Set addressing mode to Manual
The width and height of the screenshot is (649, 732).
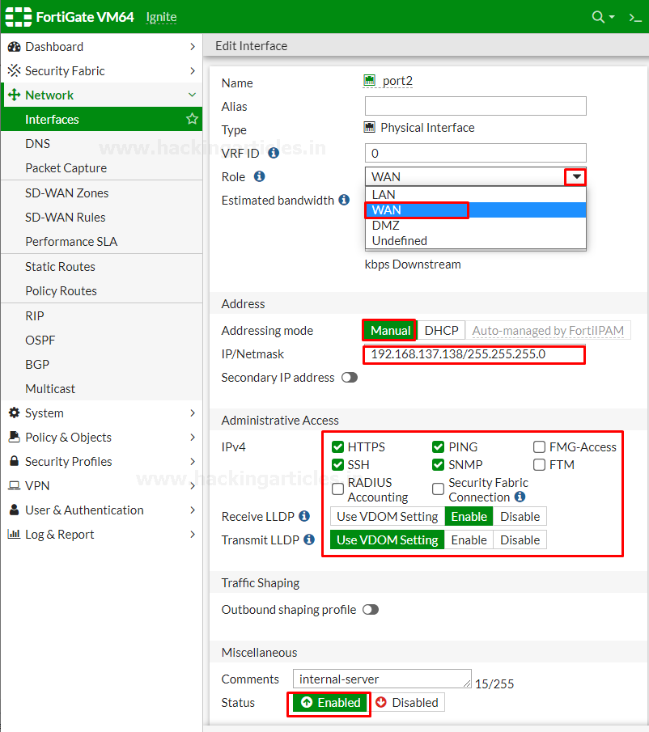[390, 331]
